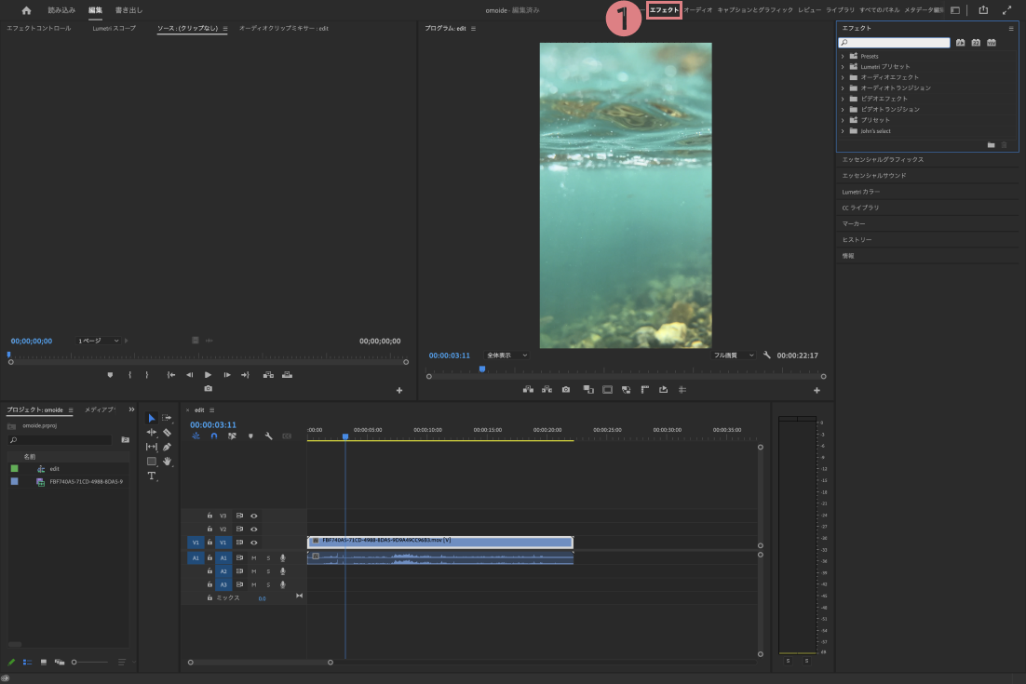Open the 全体表示 zoom level dropdown
Screen dimensions: 1026x684
coord(507,355)
